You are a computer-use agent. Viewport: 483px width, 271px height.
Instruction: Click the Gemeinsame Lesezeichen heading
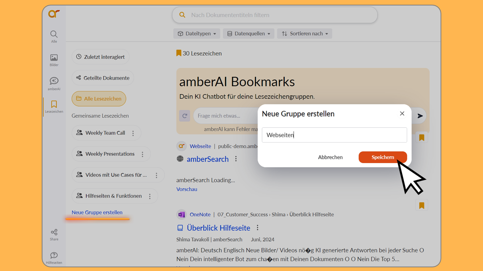click(x=100, y=116)
